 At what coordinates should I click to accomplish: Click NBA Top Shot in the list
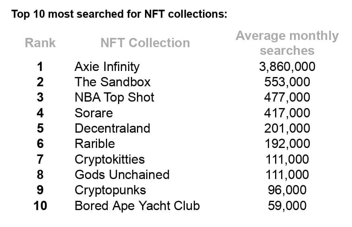click(114, 98)
